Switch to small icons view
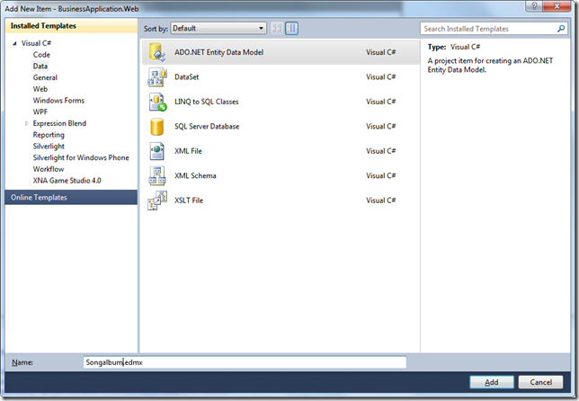This screenshot has height=401, width=579. click(277, 28)
